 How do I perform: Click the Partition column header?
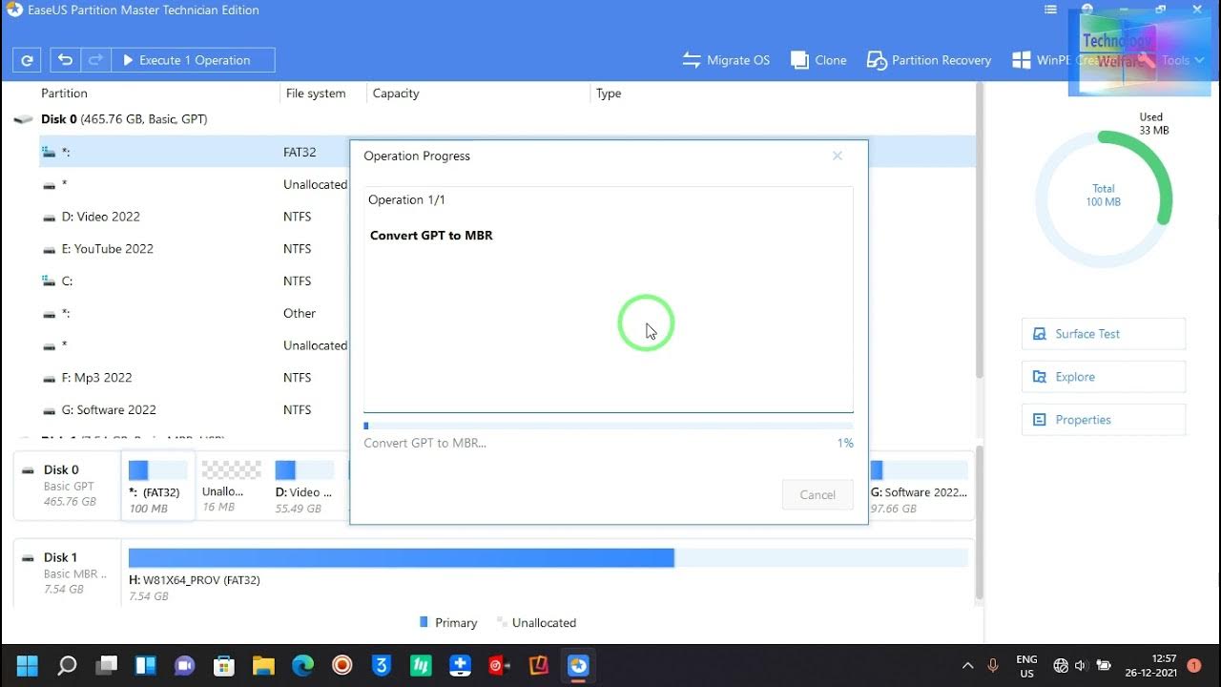(x=64, y=94)
